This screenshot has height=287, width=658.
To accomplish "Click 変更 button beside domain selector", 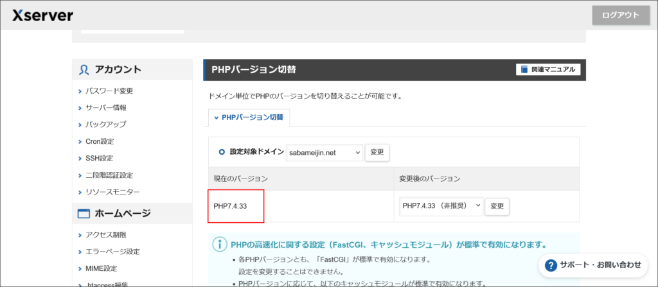I will 377,153.
